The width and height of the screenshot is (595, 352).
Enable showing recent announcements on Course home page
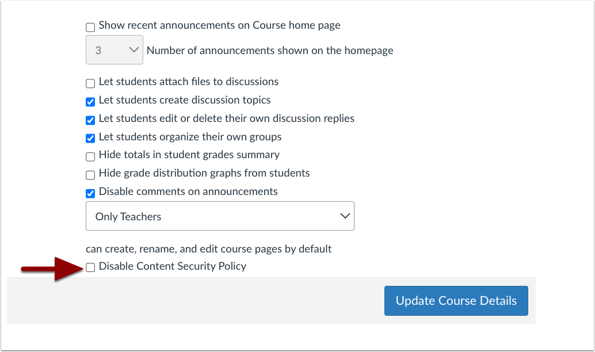point(90,26)
